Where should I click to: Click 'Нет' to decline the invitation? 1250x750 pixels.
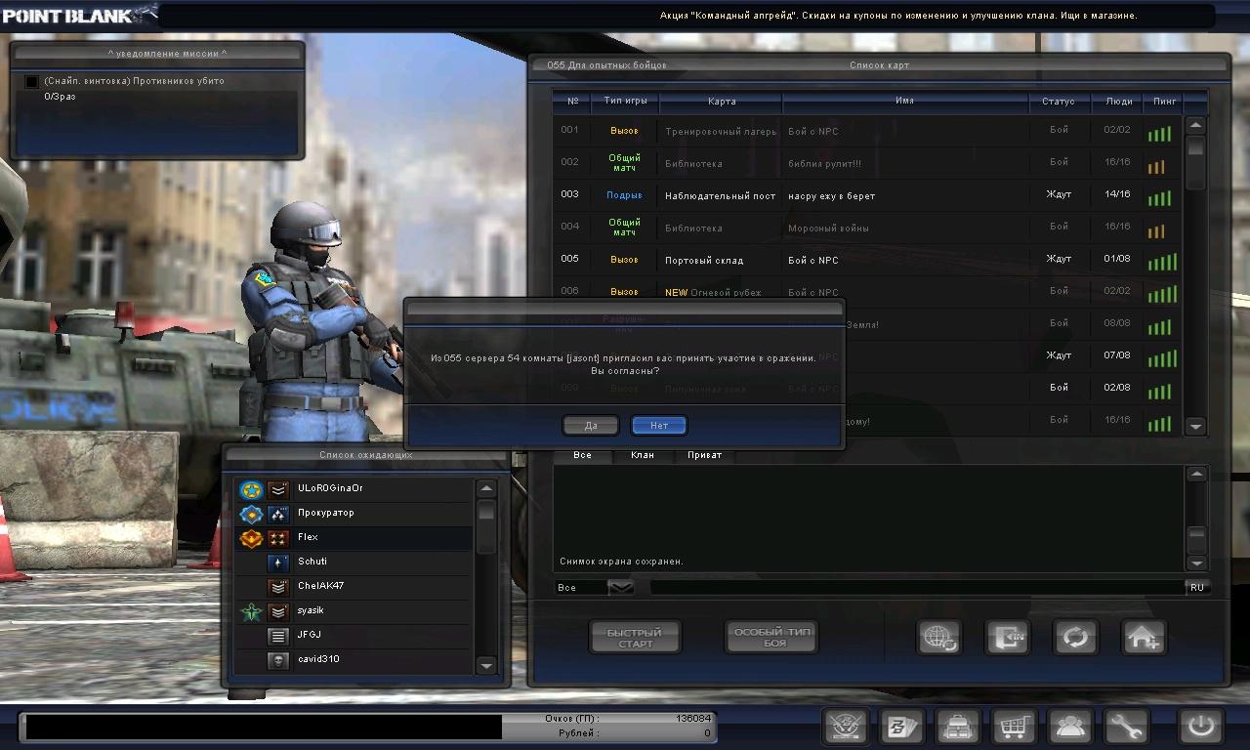click(659, 426)
